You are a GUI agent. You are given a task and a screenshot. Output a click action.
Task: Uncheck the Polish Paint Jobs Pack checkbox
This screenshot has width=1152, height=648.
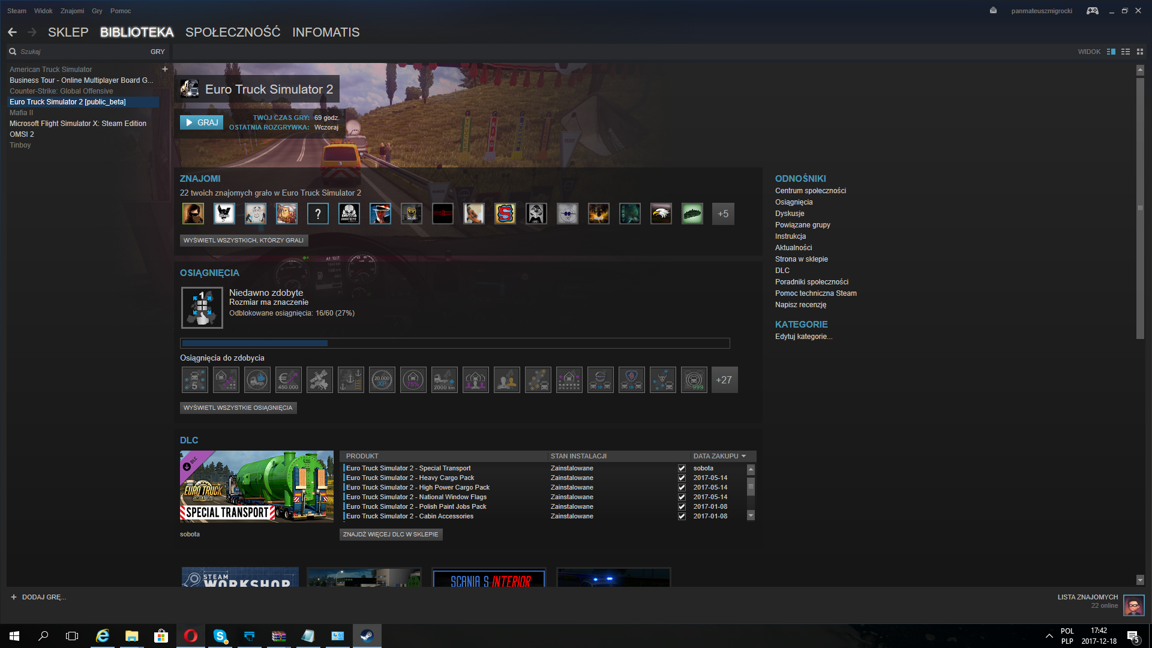(682, 506)
